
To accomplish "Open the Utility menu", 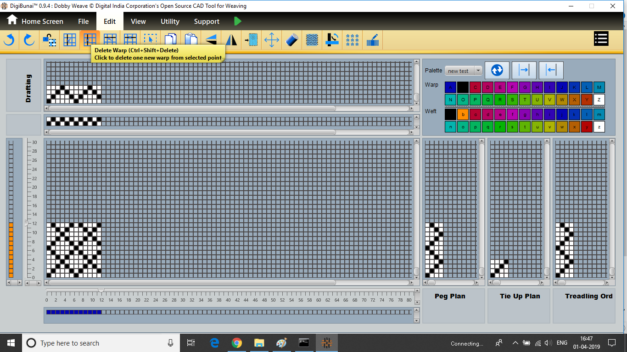I will click(x=170, y=22).
